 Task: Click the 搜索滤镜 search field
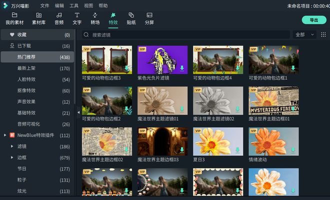tap(186, 35)
